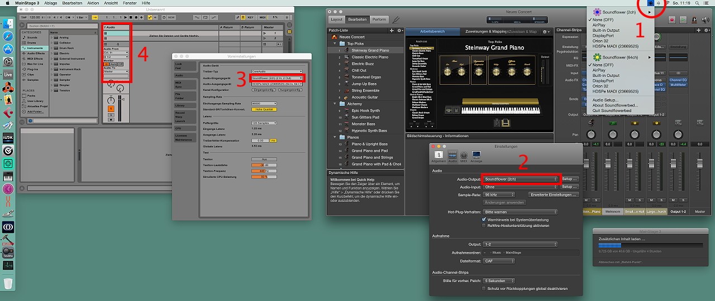
Task: Open the Fenster menu
Action: coord(130,3)
